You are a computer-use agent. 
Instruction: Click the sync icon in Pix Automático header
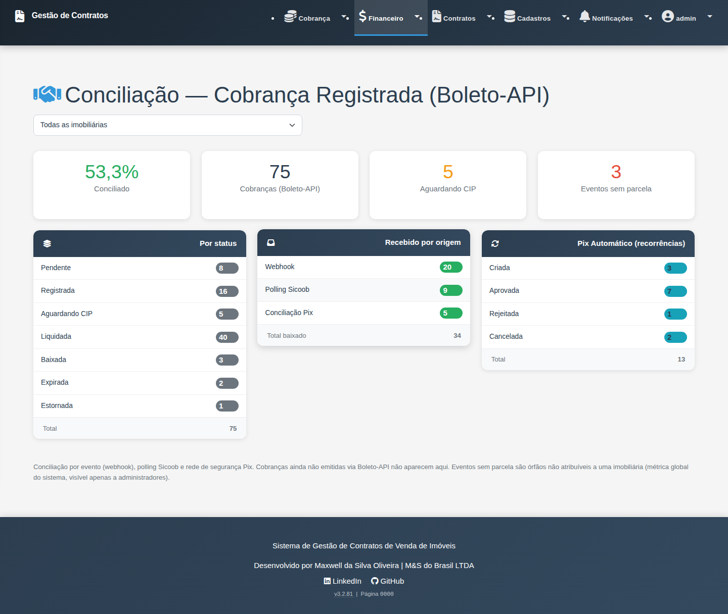click(x=495, y=243)
